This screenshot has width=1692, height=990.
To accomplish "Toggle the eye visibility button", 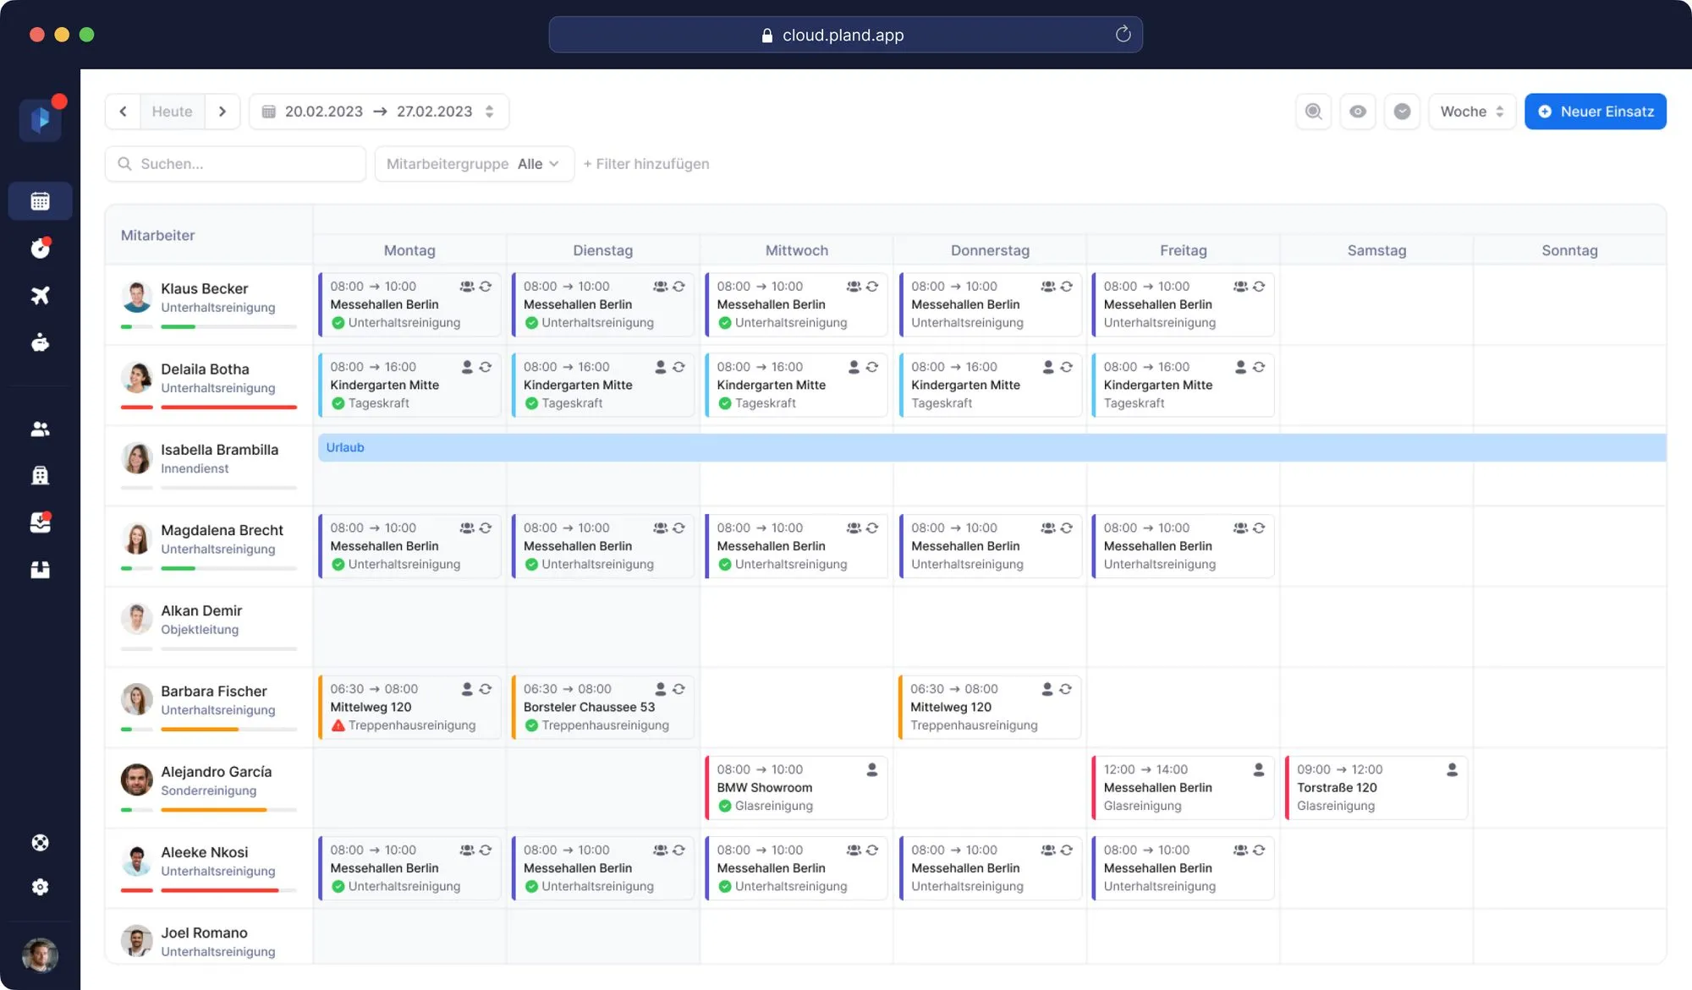I will click(x=1357, y=112).
